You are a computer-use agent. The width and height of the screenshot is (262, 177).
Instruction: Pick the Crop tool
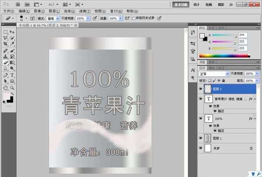tap(6, 44)
